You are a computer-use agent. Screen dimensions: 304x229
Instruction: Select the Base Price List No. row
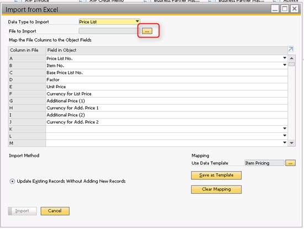pyautogui.click(x=166, y=73)
